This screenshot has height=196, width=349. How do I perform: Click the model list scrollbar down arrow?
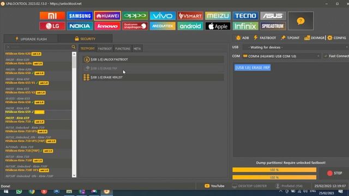[x=74, y=175]
